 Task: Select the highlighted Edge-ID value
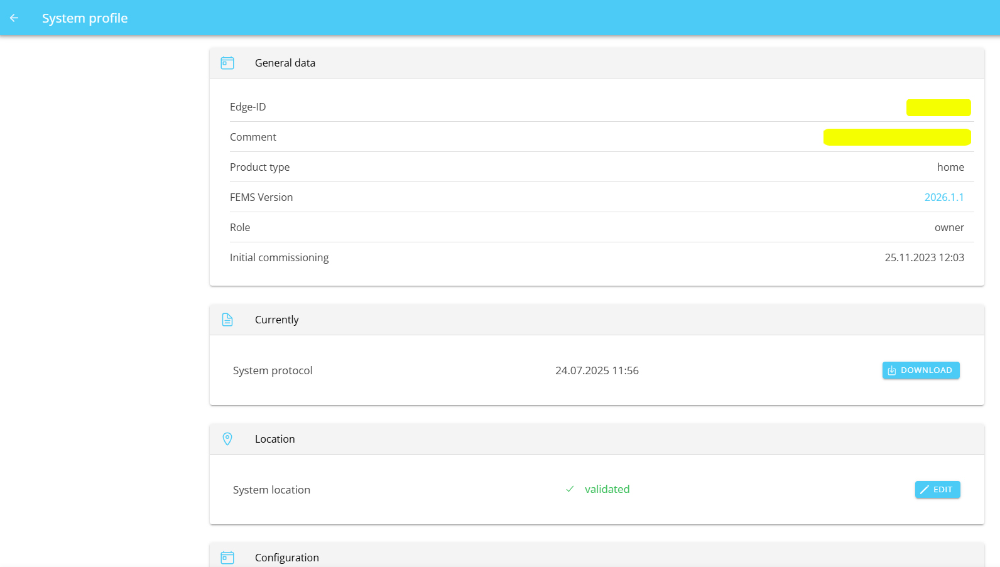(x=938, y=107)
